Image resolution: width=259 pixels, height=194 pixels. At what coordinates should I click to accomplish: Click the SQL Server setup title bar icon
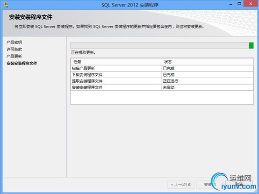tap(6, 5)
